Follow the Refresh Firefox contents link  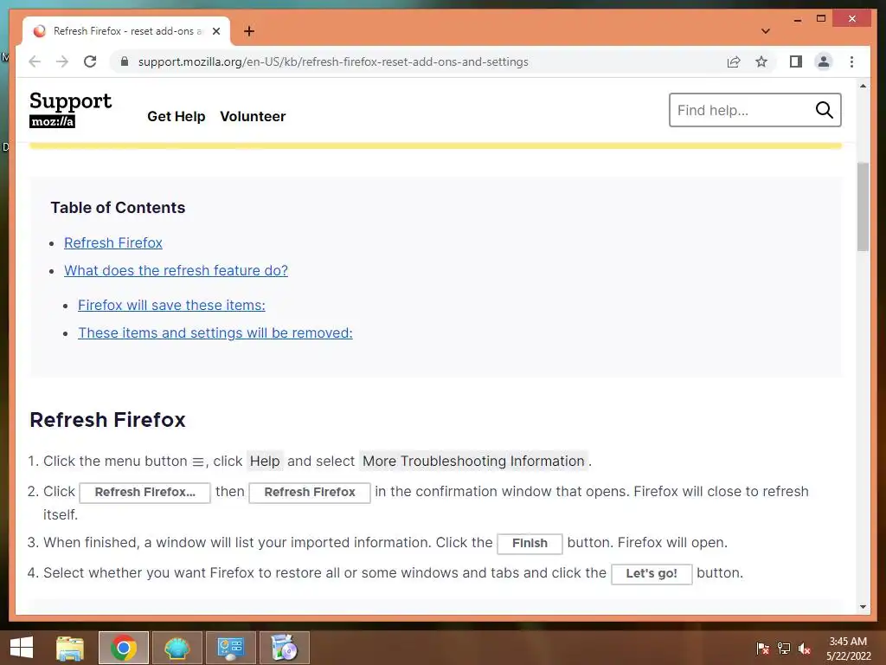coord(113,242)
